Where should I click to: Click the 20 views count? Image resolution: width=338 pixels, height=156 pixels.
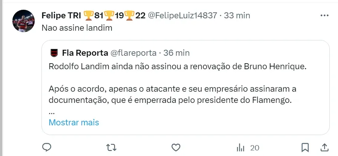[254, 147]
